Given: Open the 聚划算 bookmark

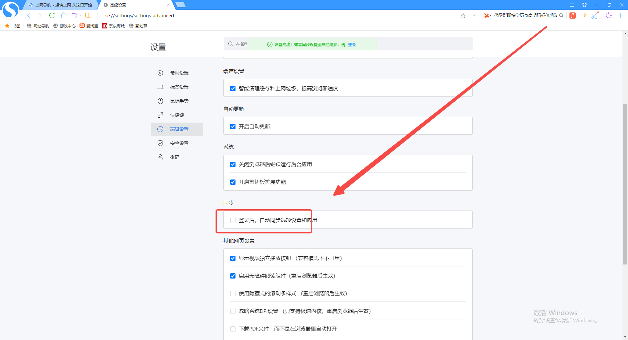Looking at the screenshot, I should pos(138,26).
